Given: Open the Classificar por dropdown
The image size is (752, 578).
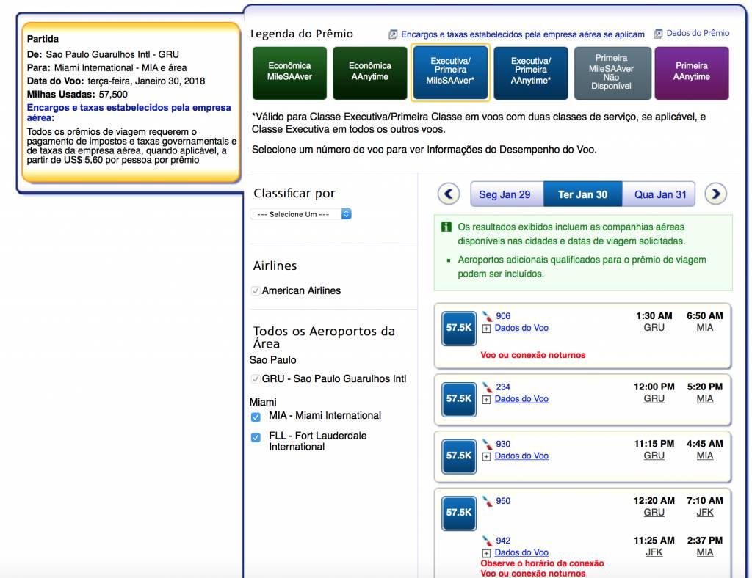Looking at the screenshot, I should (300, 214).
